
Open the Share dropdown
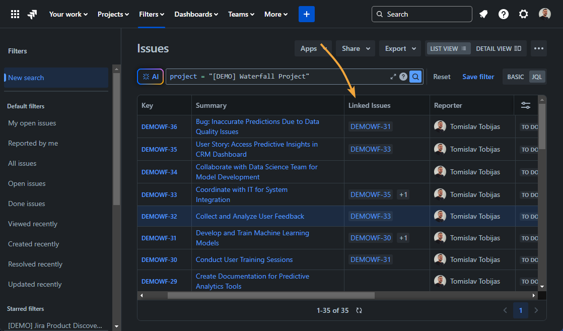pyautogui.click(x=356, y=48)
